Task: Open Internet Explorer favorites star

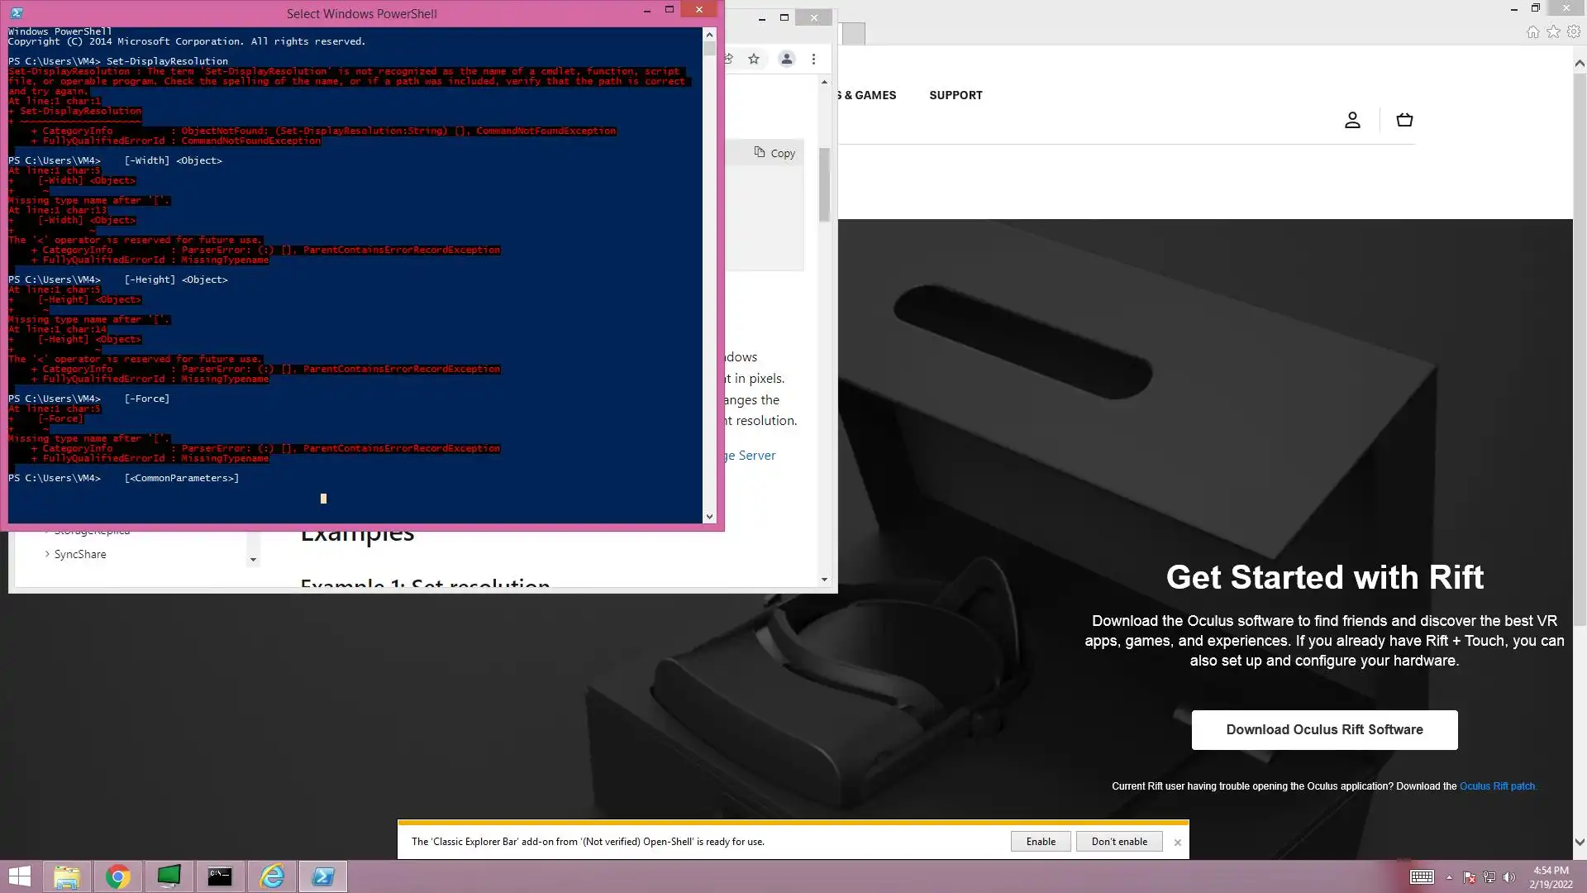Action: pyautogui.click(x=1553, y=32)
